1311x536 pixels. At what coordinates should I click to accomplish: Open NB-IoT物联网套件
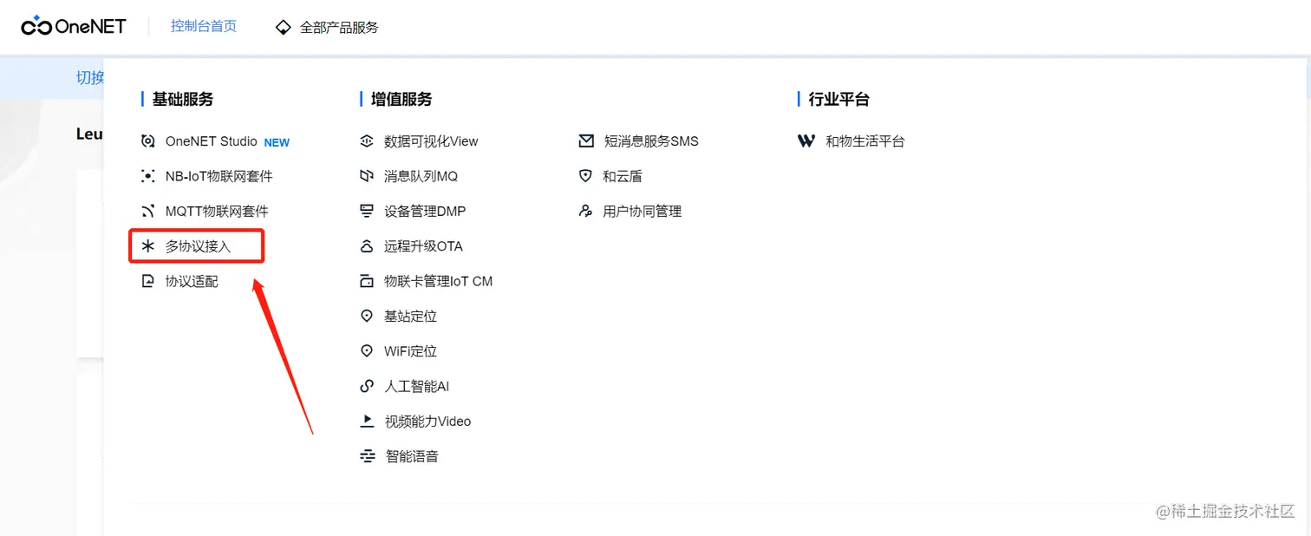coord(219,176)
